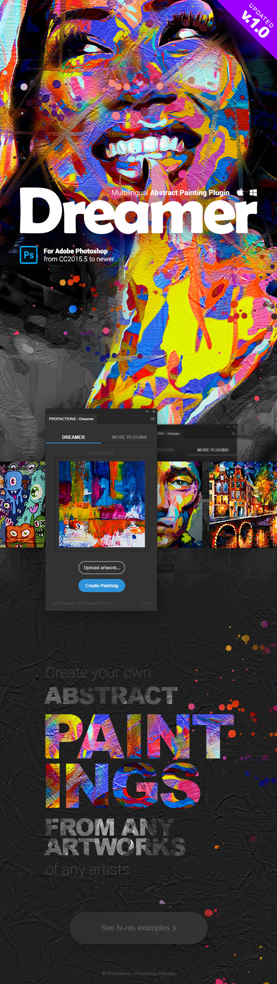The width and height of the screenshot is (277, 984).
Task: Click the page footer Profactions copyright text
Action: 139,973
